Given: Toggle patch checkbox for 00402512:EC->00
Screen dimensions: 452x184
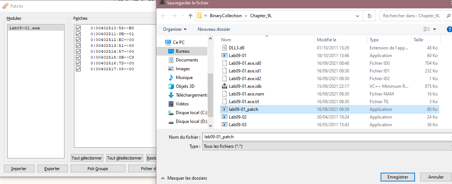Looking at the screenshot, I should [x=78, y=40].
